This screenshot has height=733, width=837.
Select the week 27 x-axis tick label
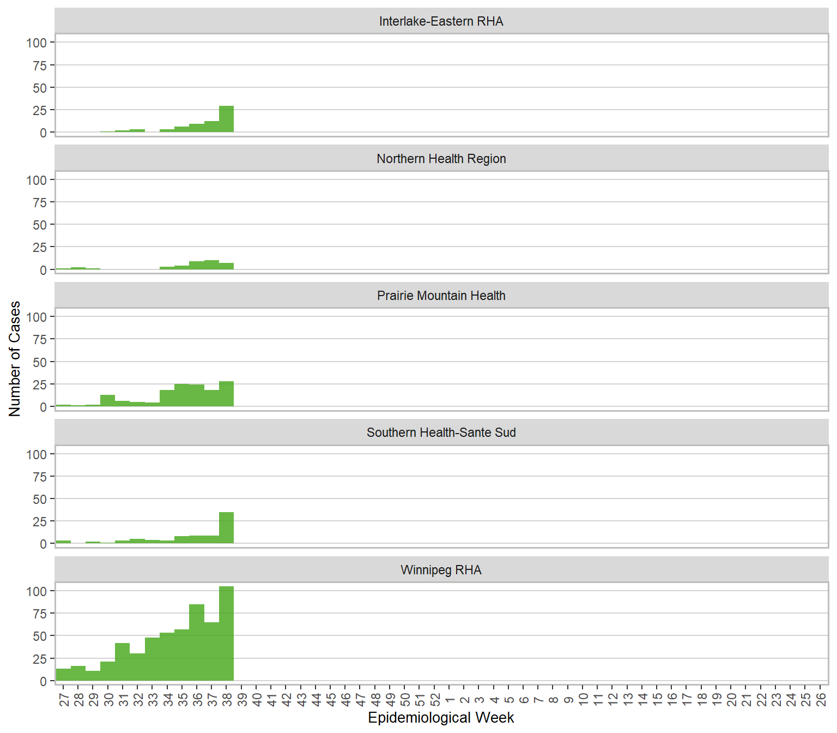point(64,699)
